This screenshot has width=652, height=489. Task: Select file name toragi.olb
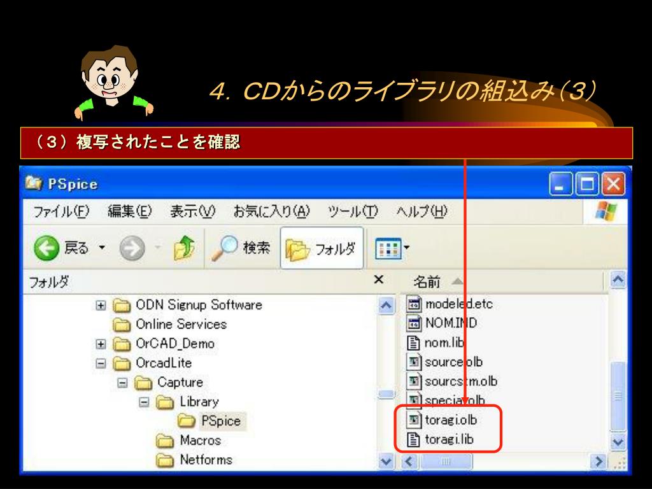coord(451,420)
